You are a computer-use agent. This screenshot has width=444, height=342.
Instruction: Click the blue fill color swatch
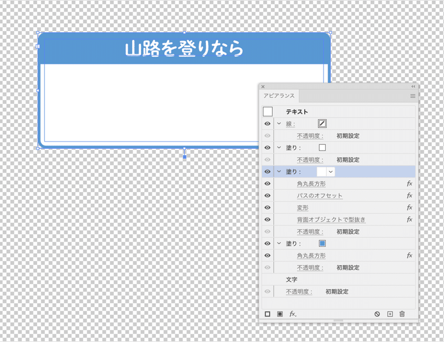click(322, 243)
